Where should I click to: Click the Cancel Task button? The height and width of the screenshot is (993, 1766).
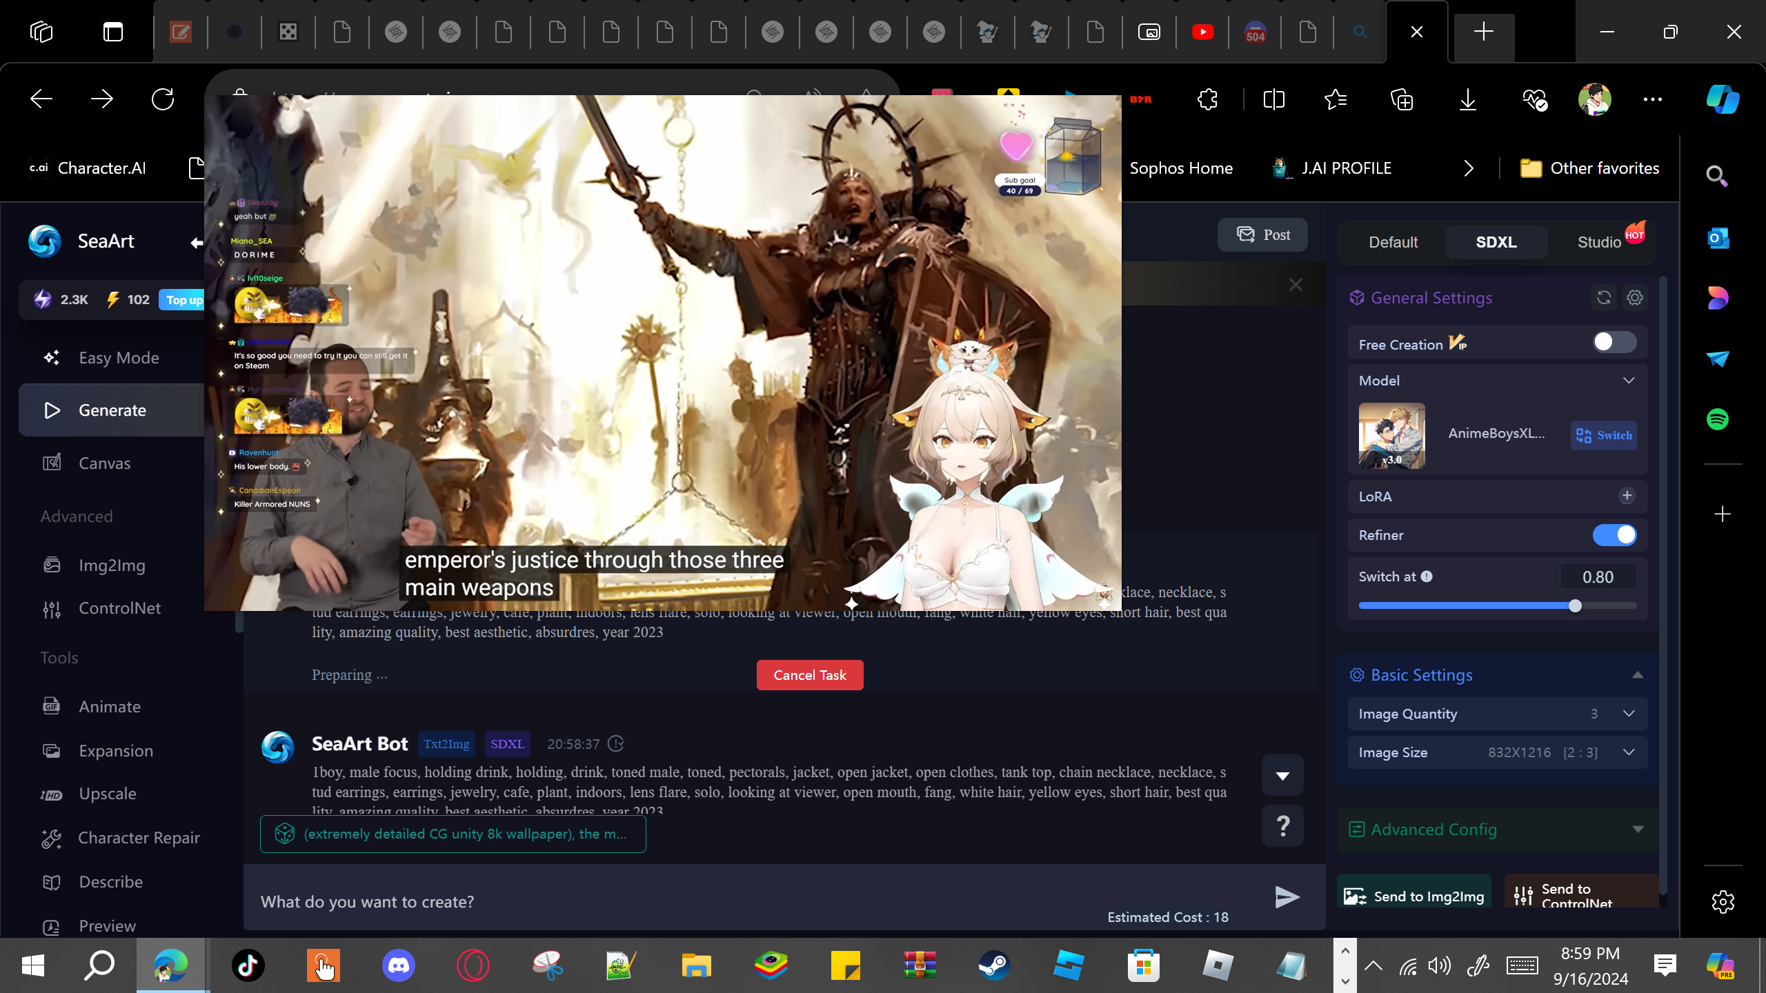810,675
